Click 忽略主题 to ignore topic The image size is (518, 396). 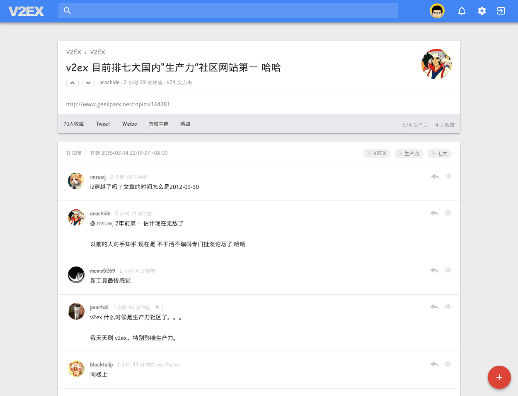pos(159,124)
